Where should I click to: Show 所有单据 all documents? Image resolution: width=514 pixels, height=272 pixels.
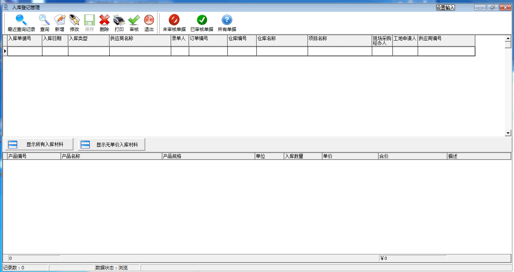(227, 20)
